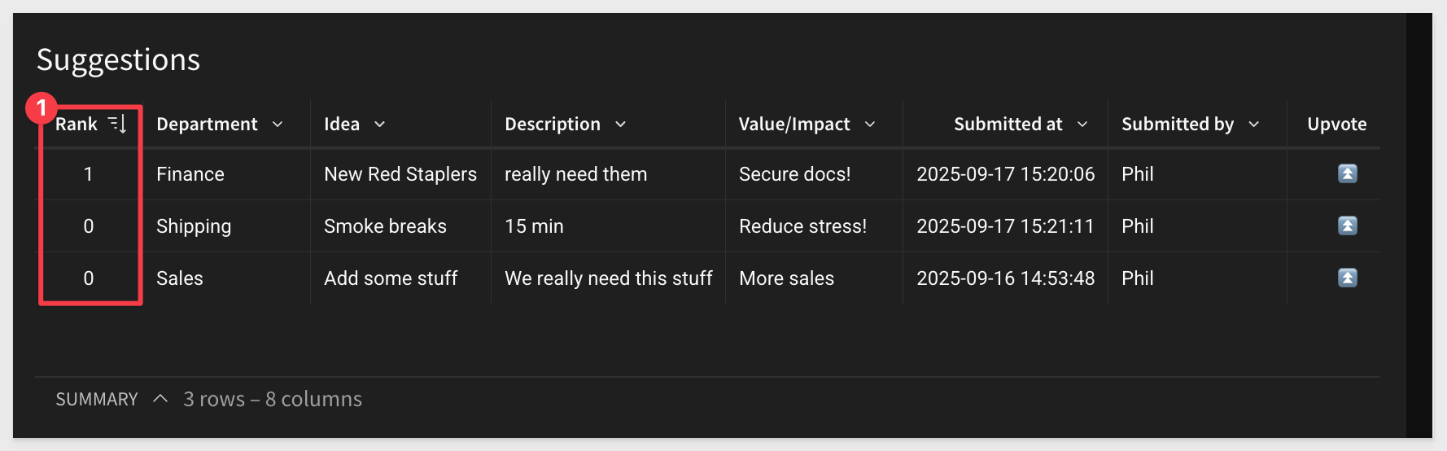This screenshot has width=1447, height=451.
Task: Click the SUMMARY label
Action: click(97, 399)
